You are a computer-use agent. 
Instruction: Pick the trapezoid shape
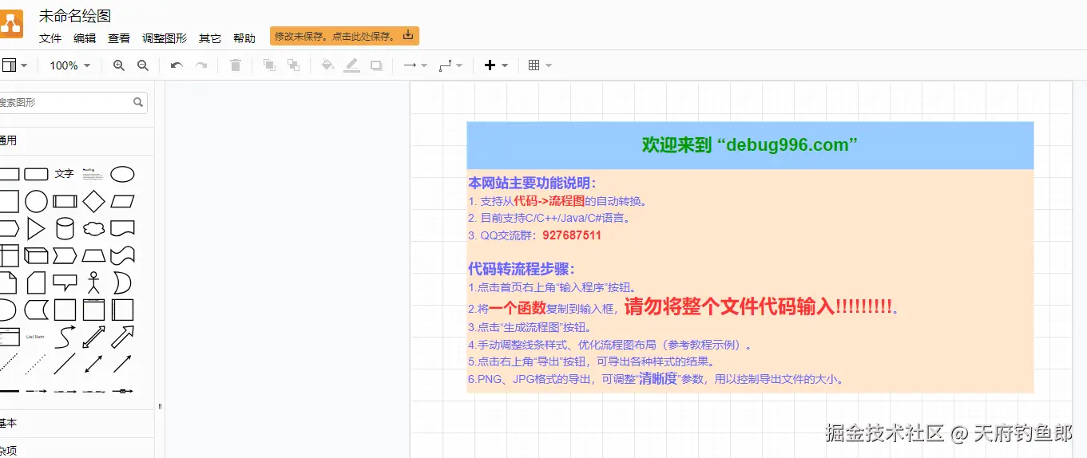[93, 256]
